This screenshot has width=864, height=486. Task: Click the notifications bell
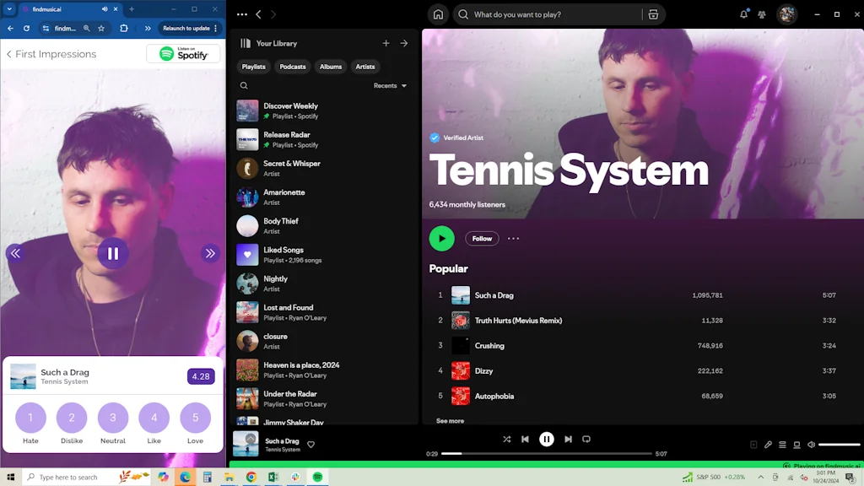click(743, 13)
